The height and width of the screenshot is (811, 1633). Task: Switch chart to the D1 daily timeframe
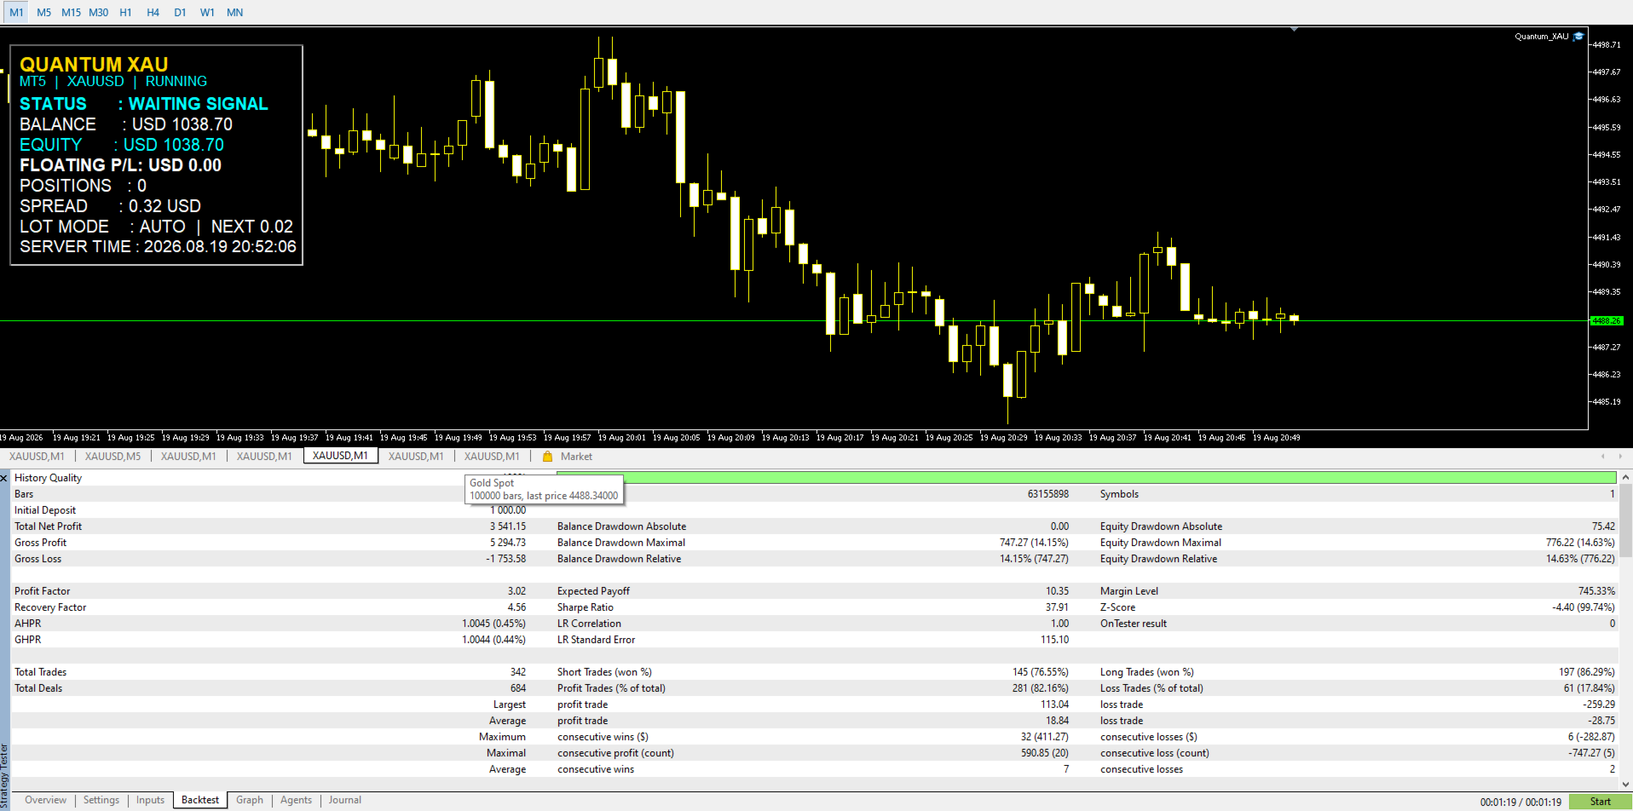pyautogui.click(x=180, y=12)
